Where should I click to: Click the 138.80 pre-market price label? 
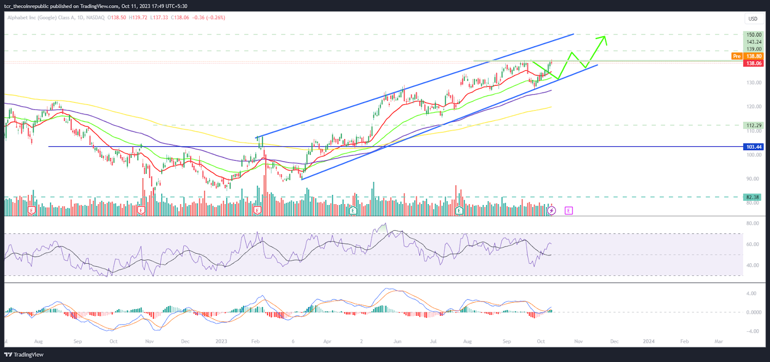[754, 56]
